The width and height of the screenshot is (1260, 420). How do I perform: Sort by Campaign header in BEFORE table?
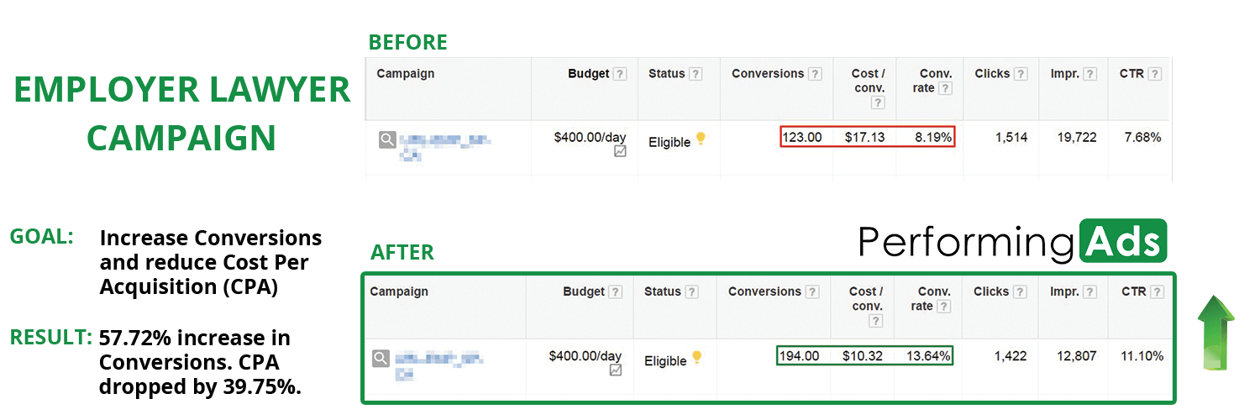[406, 74]
